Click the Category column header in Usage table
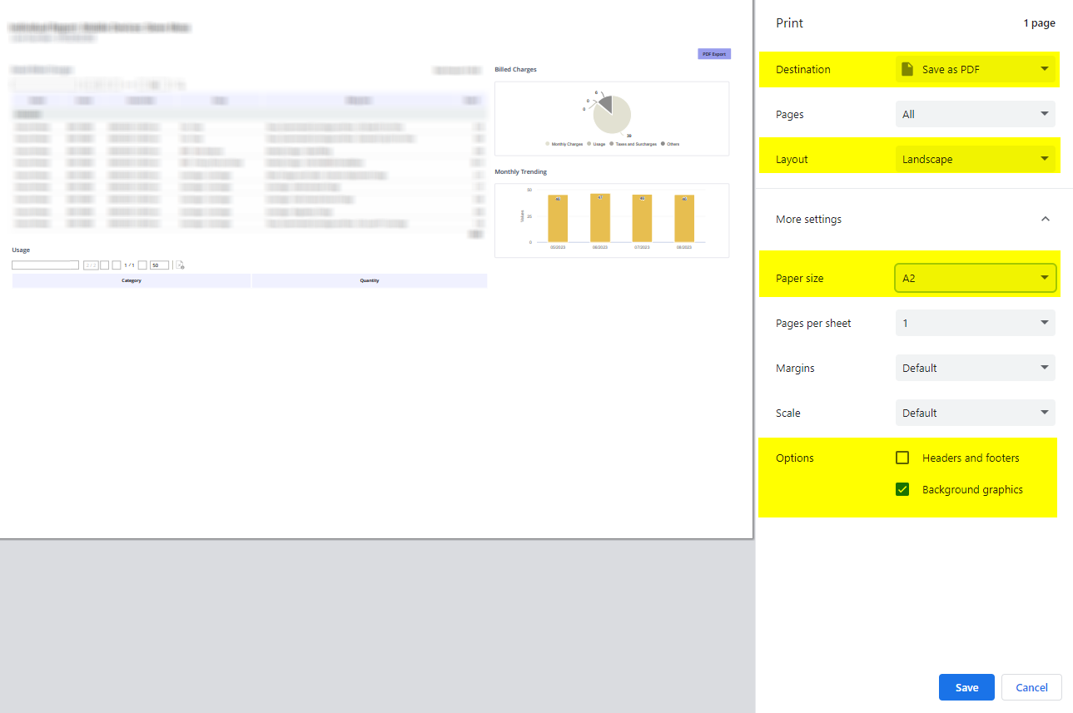1073x713 pixels. [x=132, y=280]
